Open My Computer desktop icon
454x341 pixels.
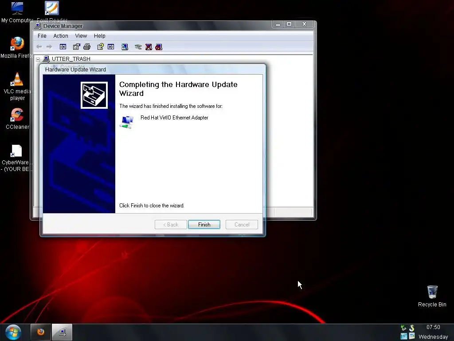tap(17, 12)
